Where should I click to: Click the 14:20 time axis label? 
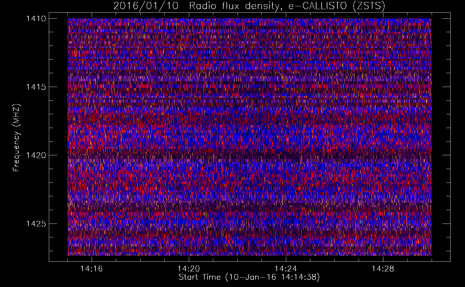(189, 269)
